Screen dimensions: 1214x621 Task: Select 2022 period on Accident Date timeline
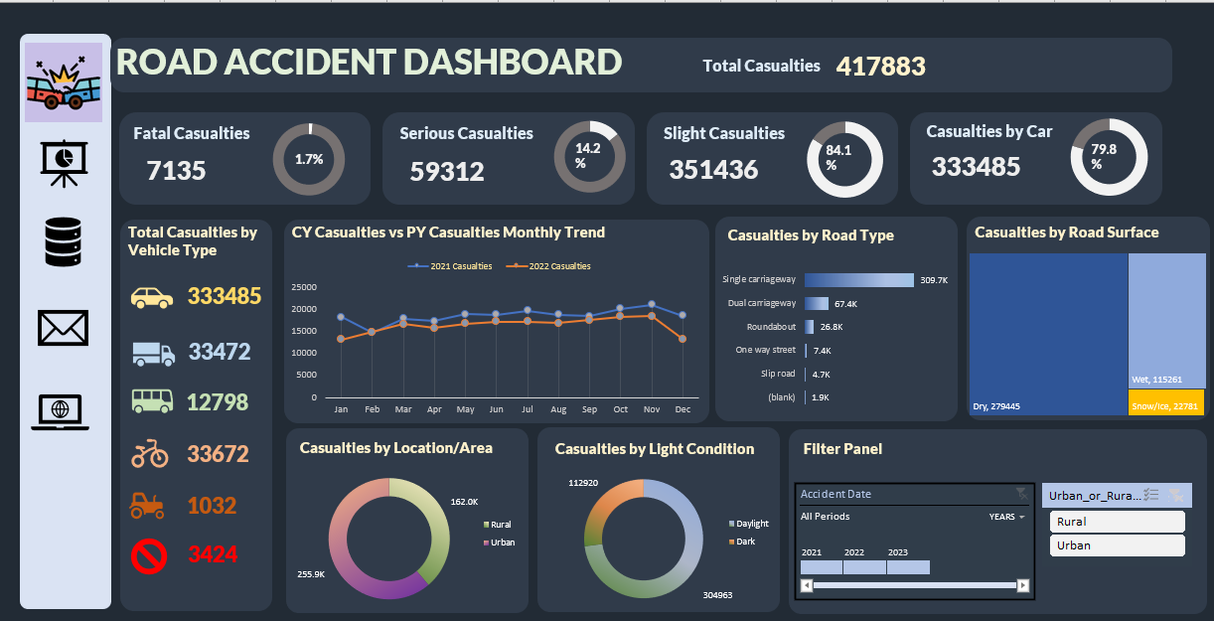[x=864, y=567]
